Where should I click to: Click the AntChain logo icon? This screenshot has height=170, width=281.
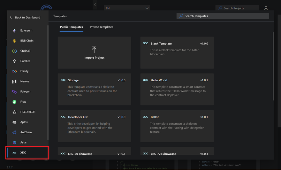coord(14,132)
